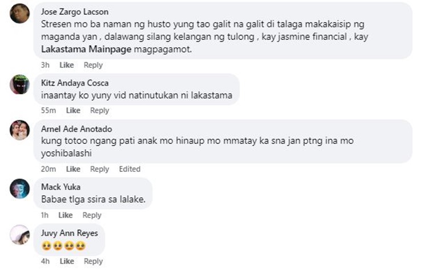428x273 pixels.
Task: Click the 20m timestamp on Arnel's comment
Action: click(x=49, y=169)
